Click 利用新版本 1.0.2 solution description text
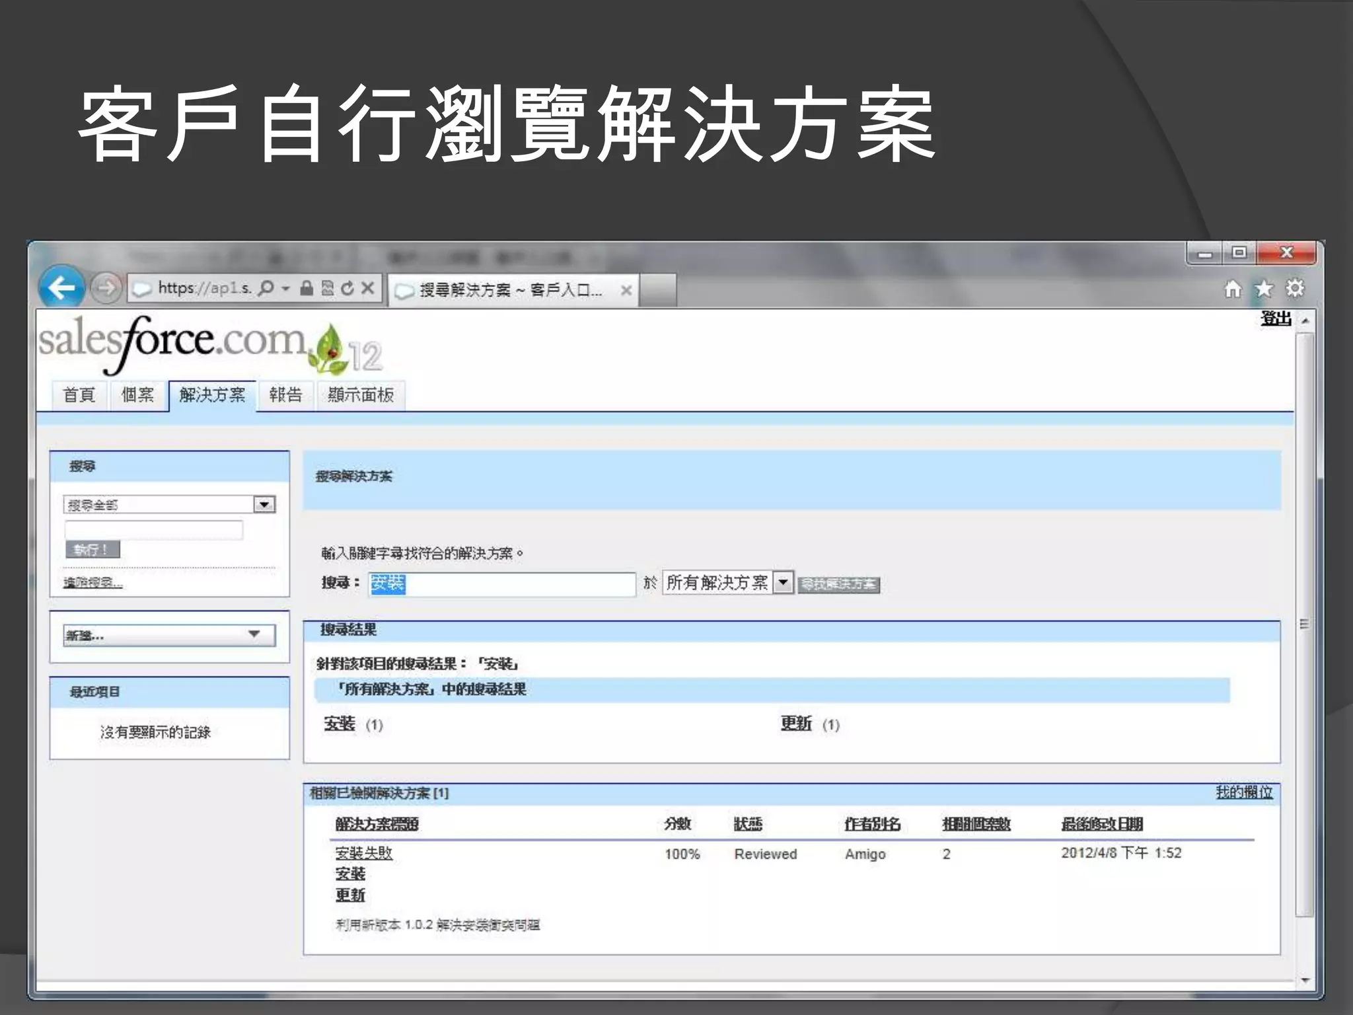1353x1015 pixels. tap(438, 925)
